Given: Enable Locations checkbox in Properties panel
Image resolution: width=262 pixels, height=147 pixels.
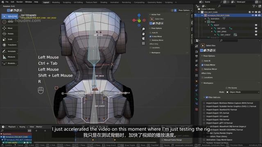Looking at the screenshot, I should pos(203,78).
